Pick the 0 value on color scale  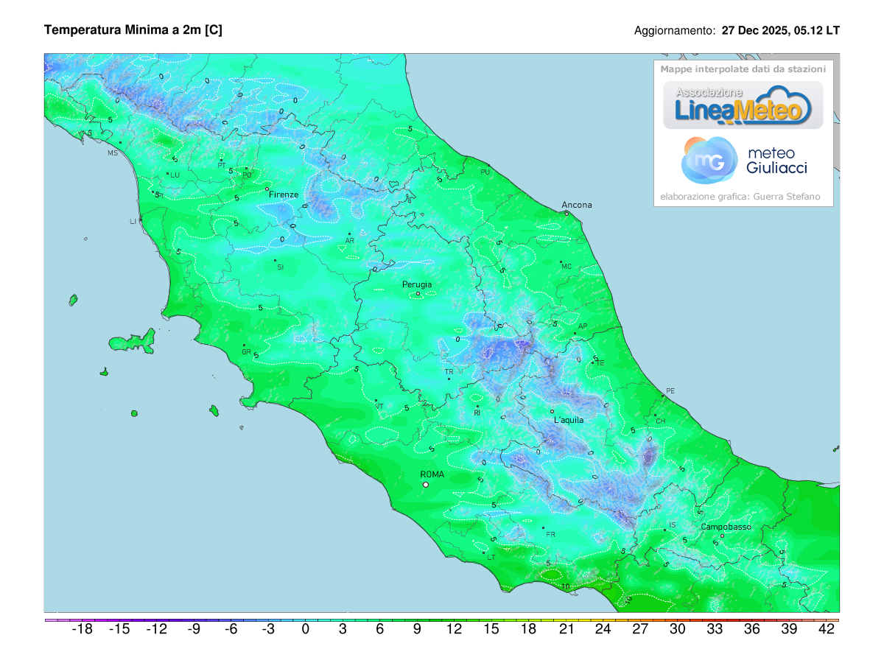pyautogui.click(x=306, y=629)
